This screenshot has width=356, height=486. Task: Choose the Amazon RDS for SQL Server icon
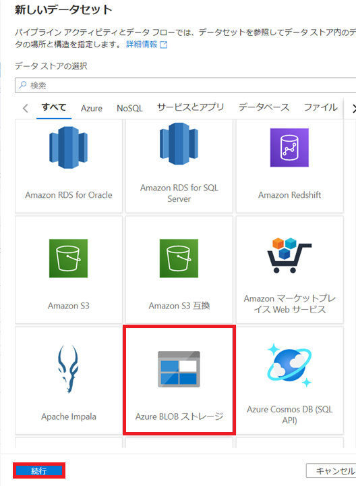tap(179, 144)
